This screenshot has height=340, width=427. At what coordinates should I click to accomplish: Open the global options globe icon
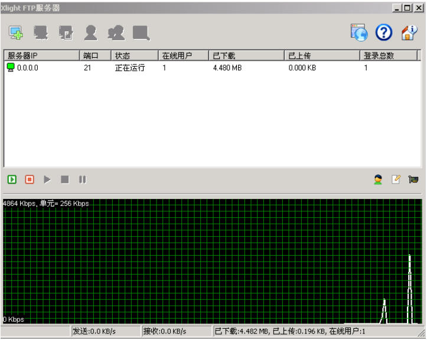(359, 33)
